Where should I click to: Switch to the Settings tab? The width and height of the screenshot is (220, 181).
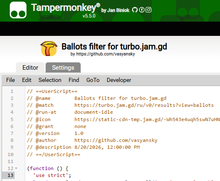point(63,68)
